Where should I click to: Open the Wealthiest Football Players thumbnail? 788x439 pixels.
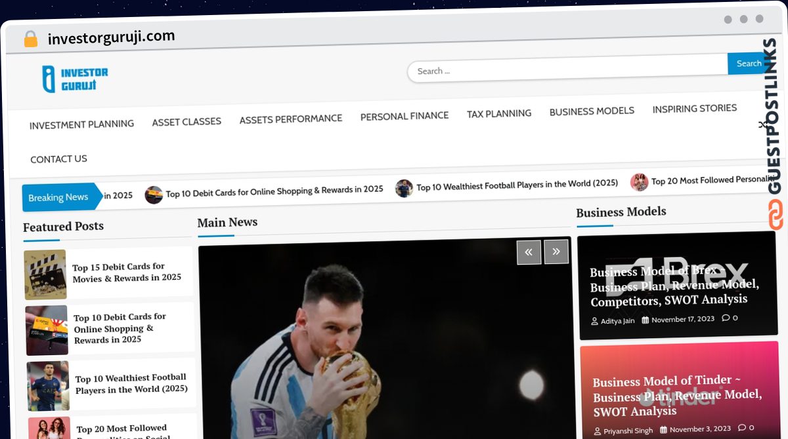[x=48, y=386]
